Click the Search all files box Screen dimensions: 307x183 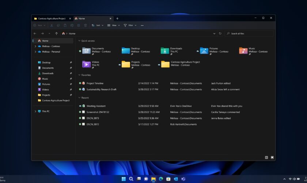tap(249, 34)
